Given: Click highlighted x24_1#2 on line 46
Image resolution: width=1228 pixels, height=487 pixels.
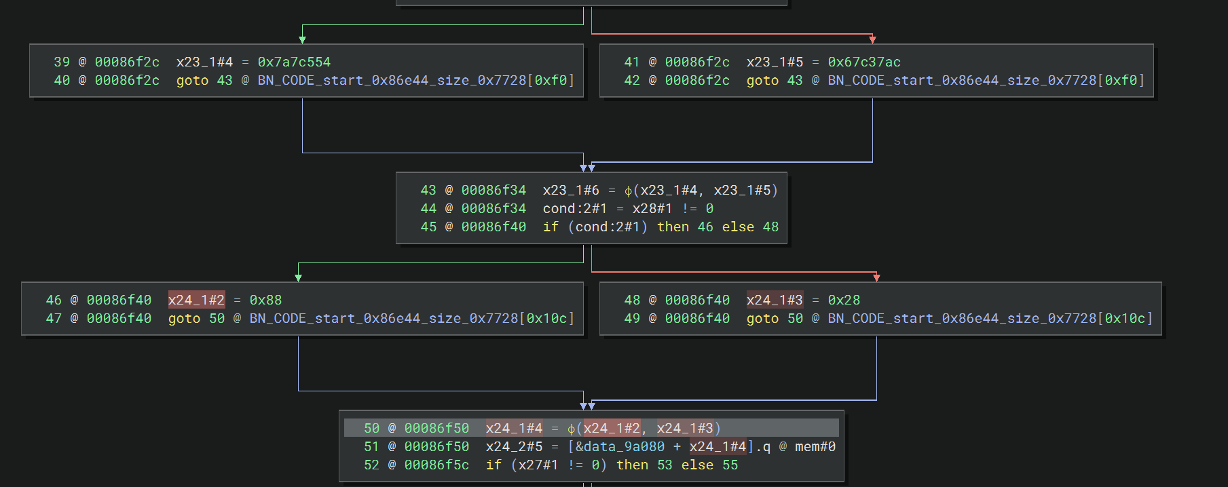Looking at the screenshot, I should point(196,300).
